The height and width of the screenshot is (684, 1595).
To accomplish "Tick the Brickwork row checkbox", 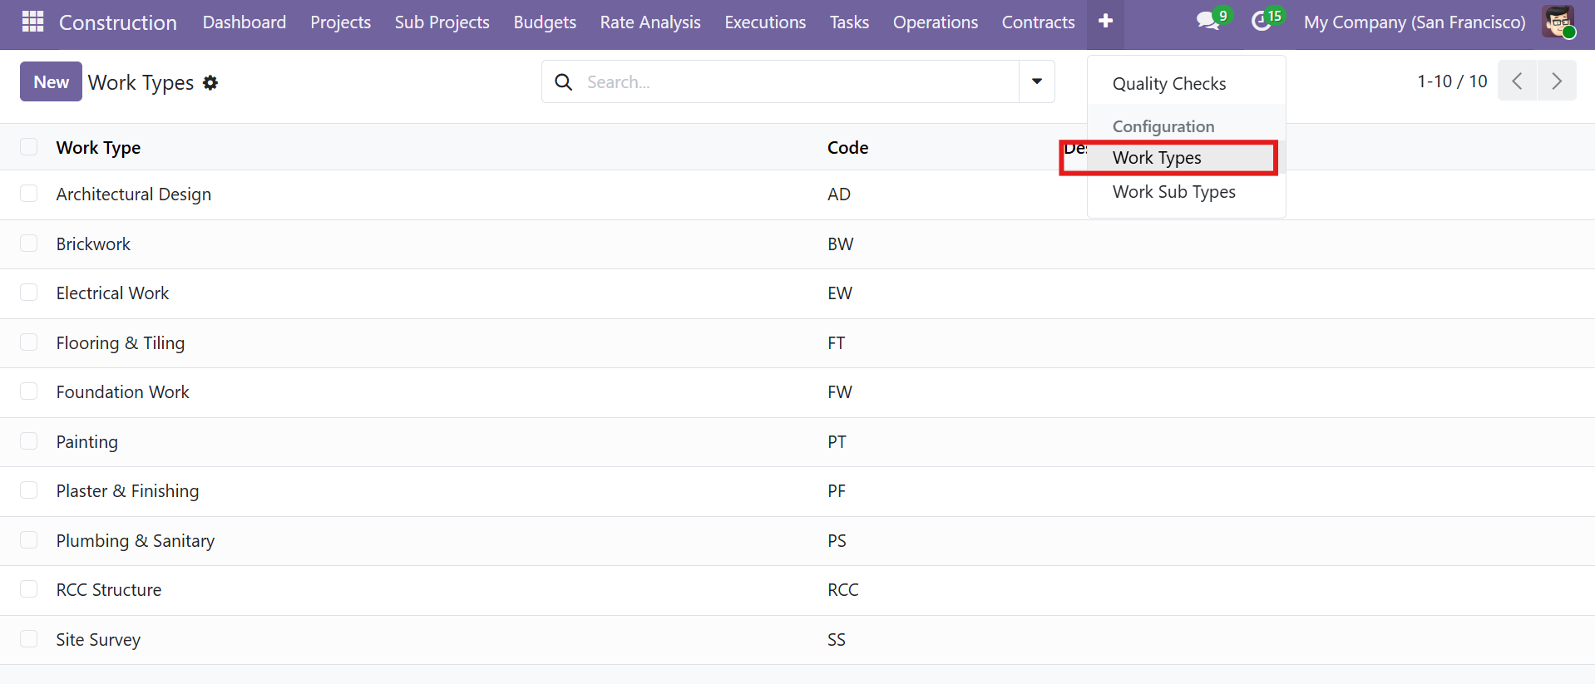I will click(x=29, y=244).
